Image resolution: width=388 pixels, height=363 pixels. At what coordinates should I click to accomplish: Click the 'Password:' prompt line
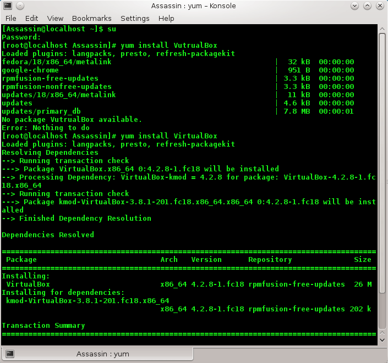21,37
